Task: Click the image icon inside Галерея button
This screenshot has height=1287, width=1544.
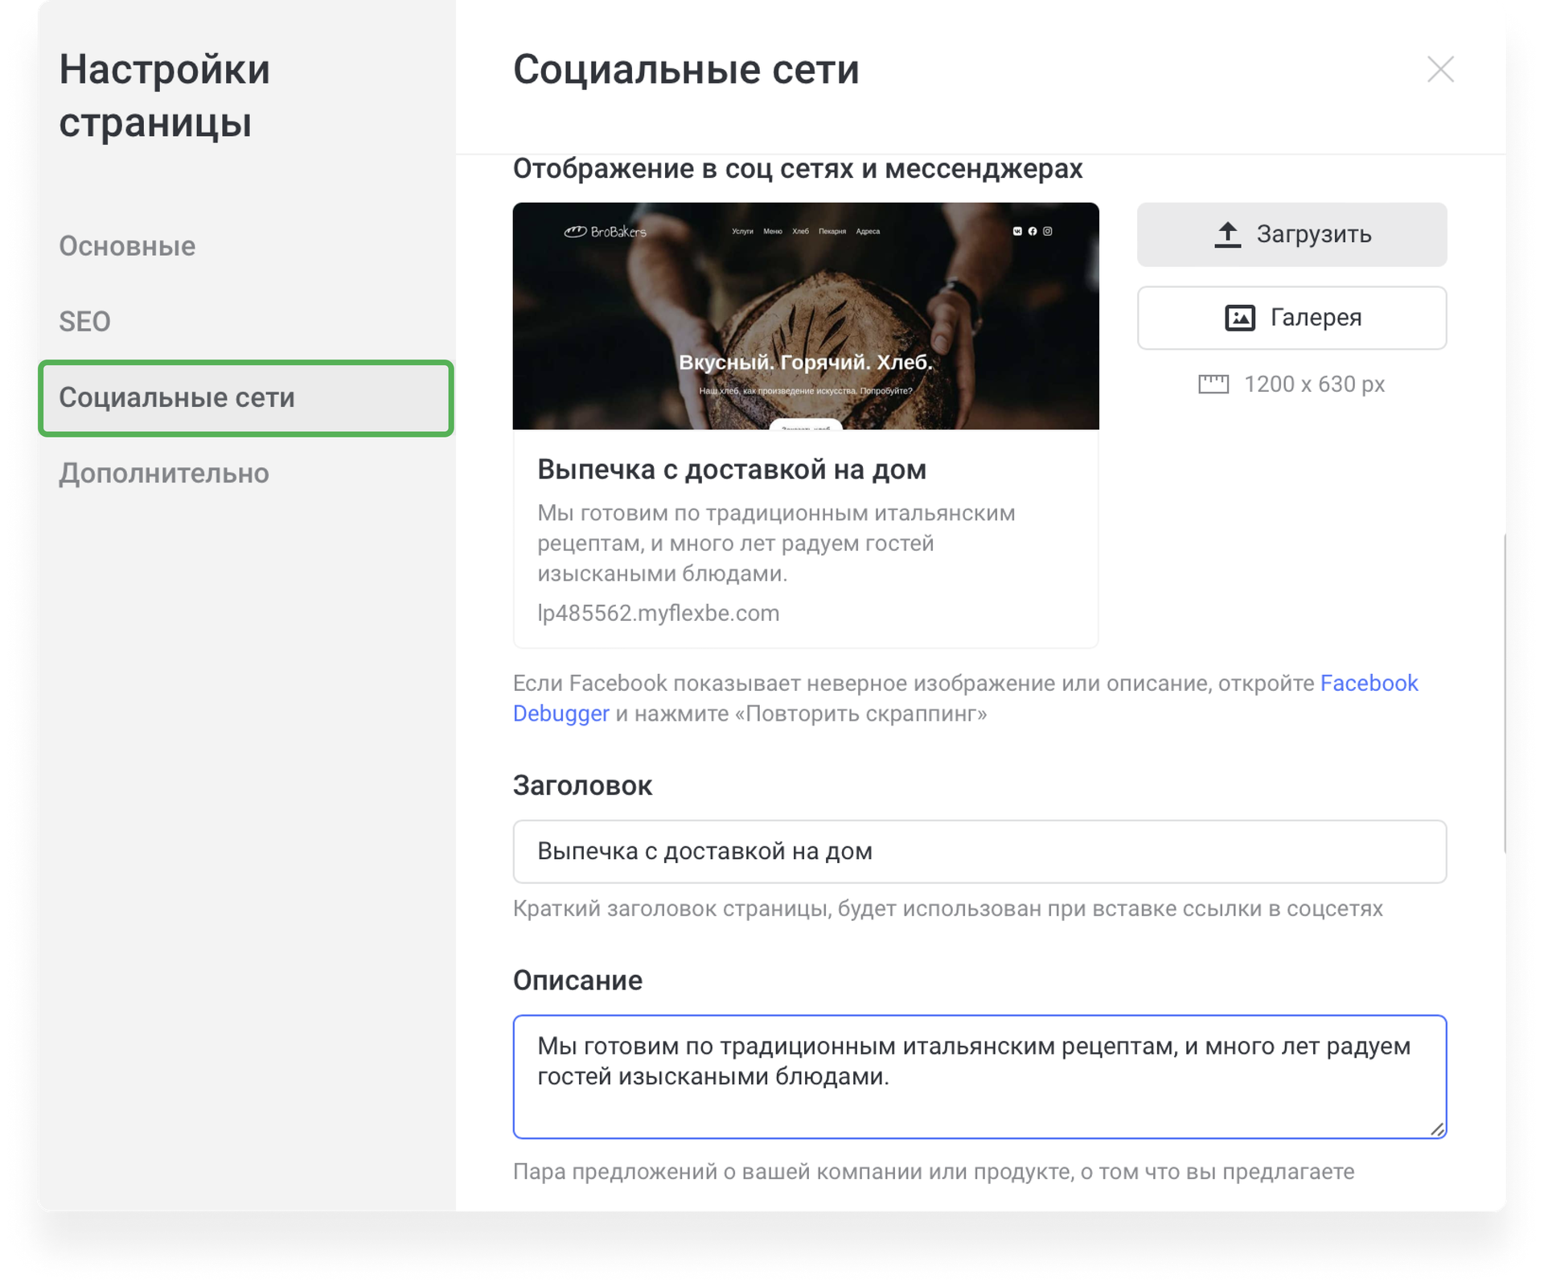Action: pyautogui.click(x=1239, y=317)
